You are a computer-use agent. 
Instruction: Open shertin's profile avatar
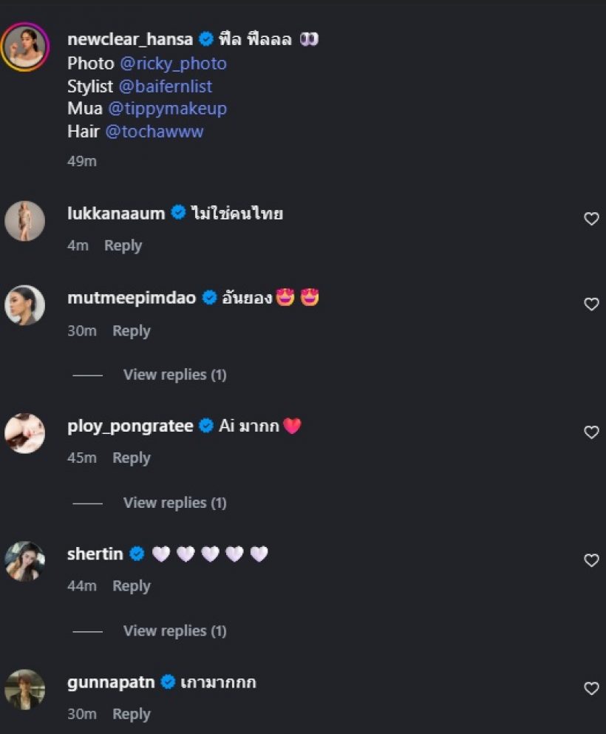[25, 561]
